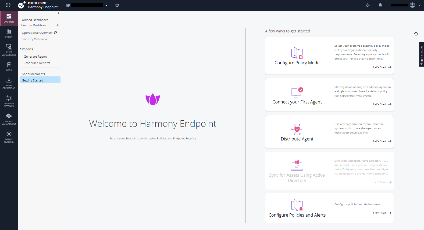Screen dimensions: 424x230
Task: Open Operational Overview
Action: pyautogui.click(x=37, y=33)
